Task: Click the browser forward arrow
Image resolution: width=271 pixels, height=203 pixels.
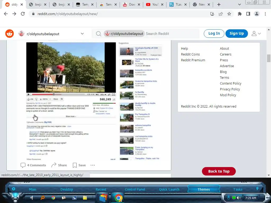Action: (x=14, y=14)
